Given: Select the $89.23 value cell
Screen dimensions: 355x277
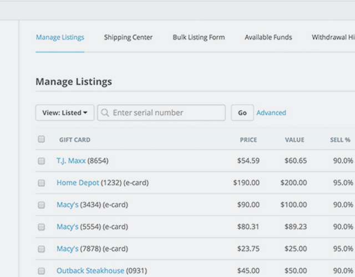Looking at the screenshot, I should [x=296, y=227].
